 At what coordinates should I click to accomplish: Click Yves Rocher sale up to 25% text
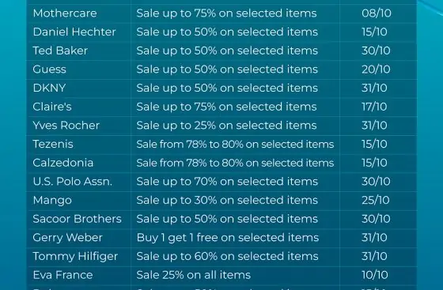226,126
